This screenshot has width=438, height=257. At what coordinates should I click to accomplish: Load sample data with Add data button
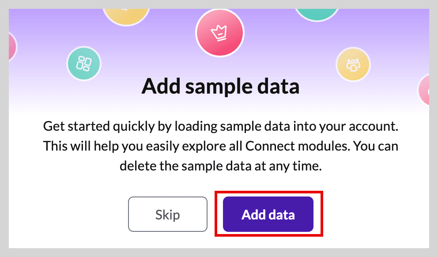(x=268, y=214)
